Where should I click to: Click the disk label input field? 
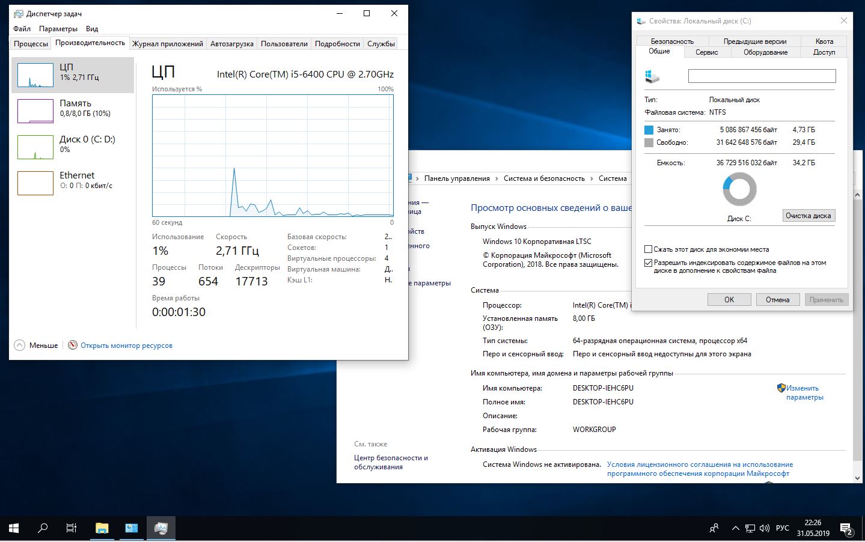[x=762, y=76]
